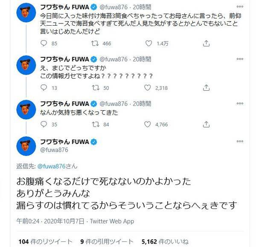Like the first tweet with 1.4万 likes

(x=148, y=43)
